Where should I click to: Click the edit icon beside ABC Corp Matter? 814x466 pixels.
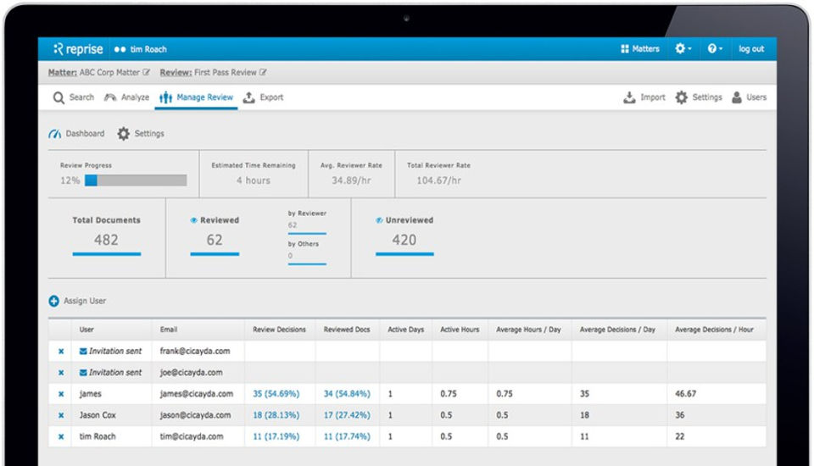click(147, 73)
